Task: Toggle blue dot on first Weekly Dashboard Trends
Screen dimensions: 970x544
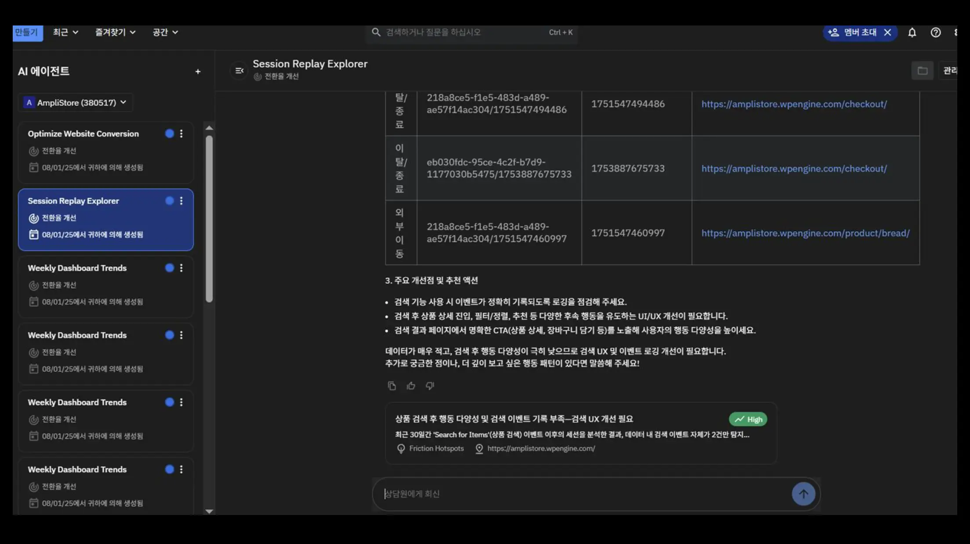Action: [170, 268]
